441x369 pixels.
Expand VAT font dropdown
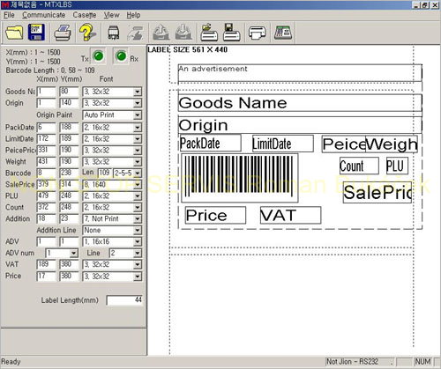point(138,265)
